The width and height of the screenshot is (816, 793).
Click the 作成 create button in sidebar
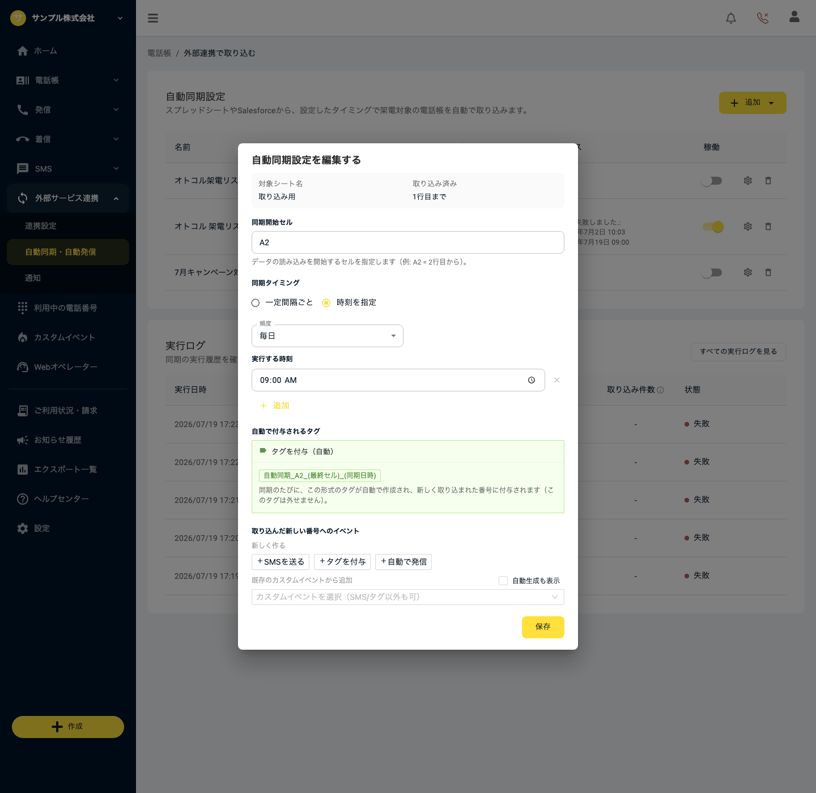(68, 727)
